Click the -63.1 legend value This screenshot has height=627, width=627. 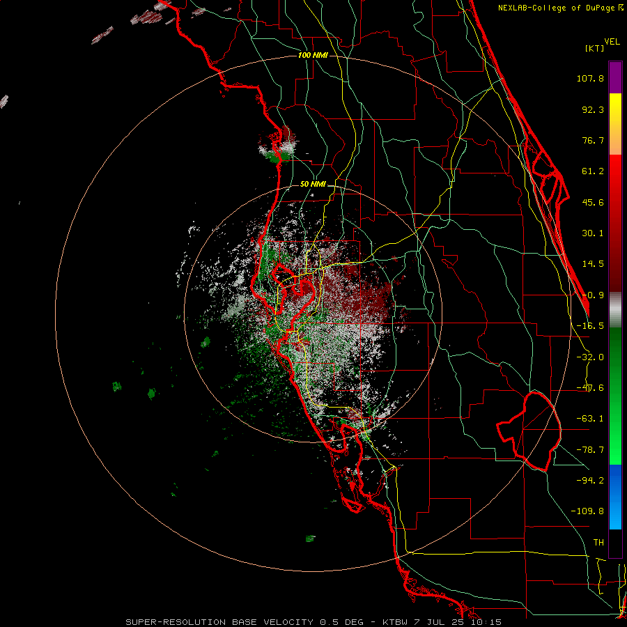point(590,419)
